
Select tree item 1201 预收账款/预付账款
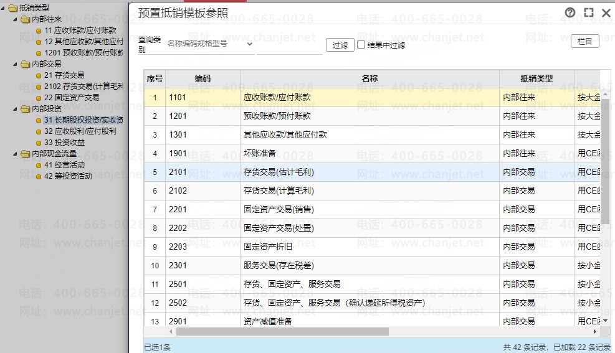(83, 53)
